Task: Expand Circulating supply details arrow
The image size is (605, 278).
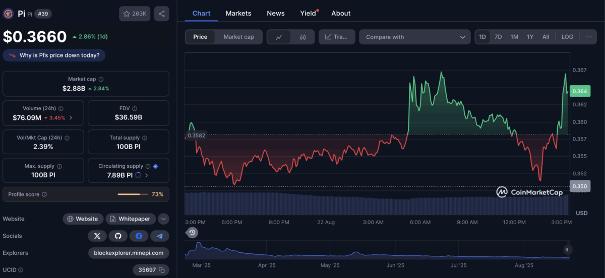Action: (147, 175)
